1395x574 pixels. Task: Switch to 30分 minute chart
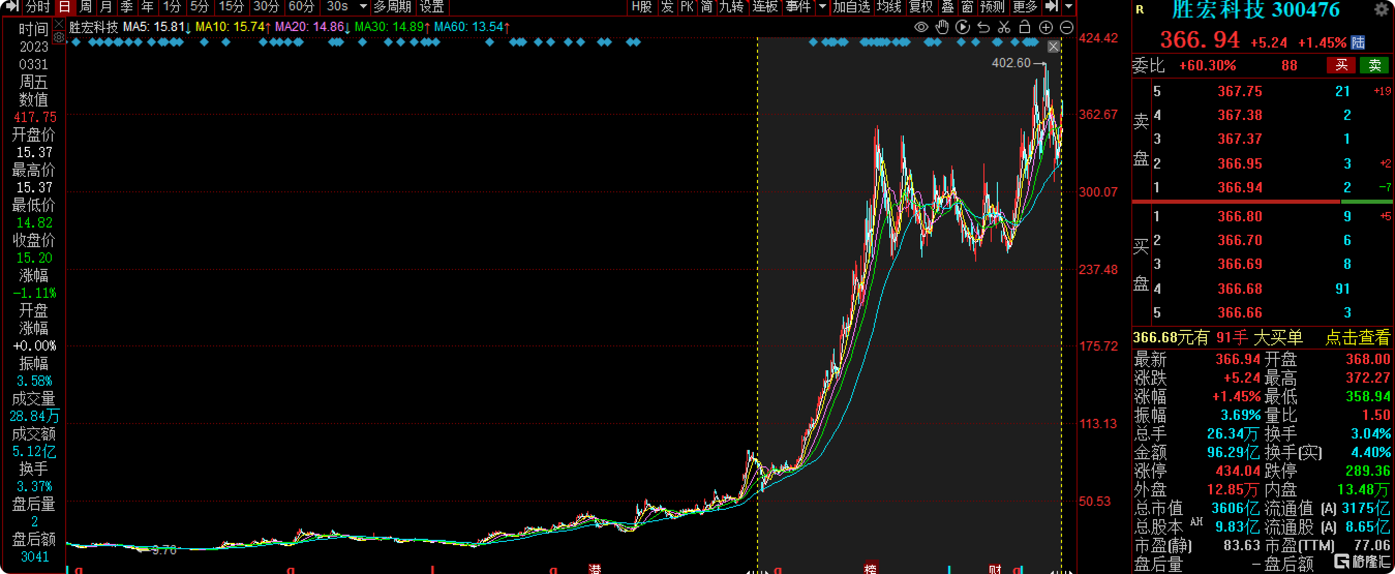point(266,7)
